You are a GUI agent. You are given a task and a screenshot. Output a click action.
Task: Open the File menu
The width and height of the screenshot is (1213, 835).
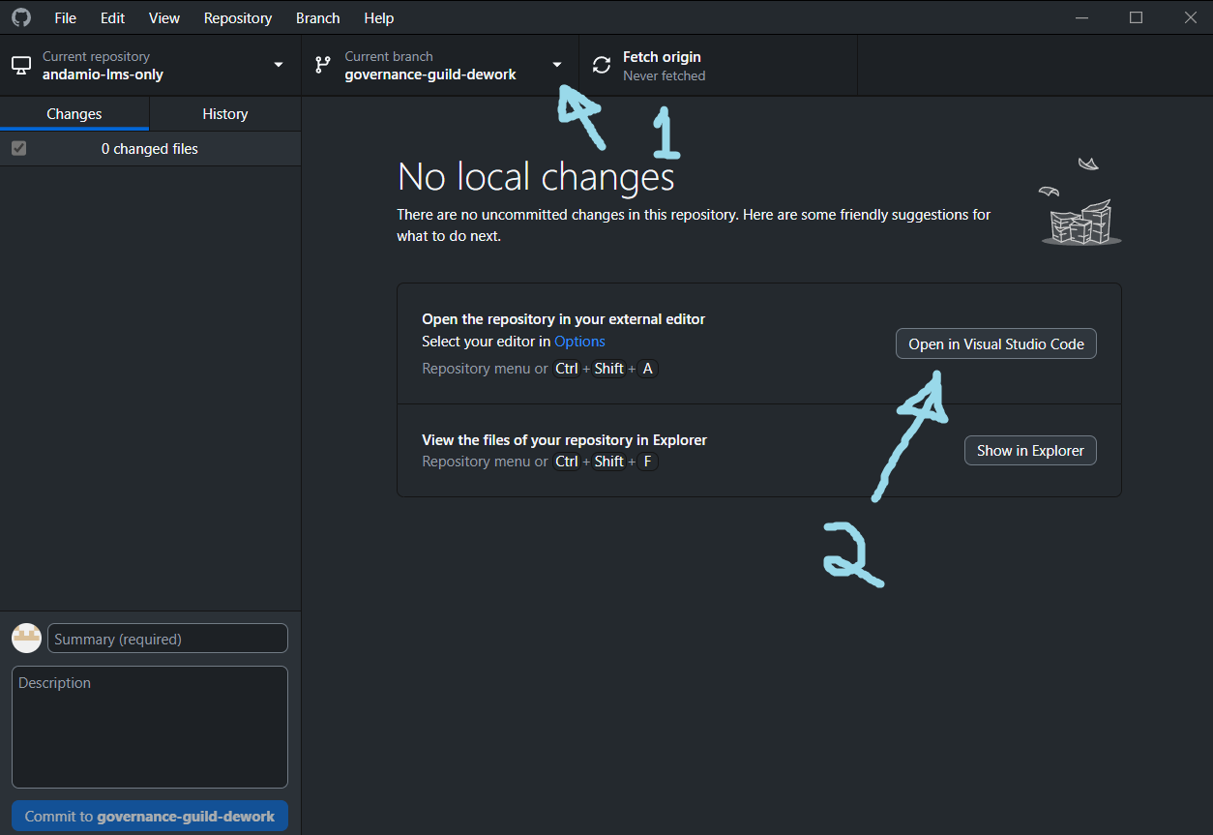pyautogui.click(x=65, y=17)
